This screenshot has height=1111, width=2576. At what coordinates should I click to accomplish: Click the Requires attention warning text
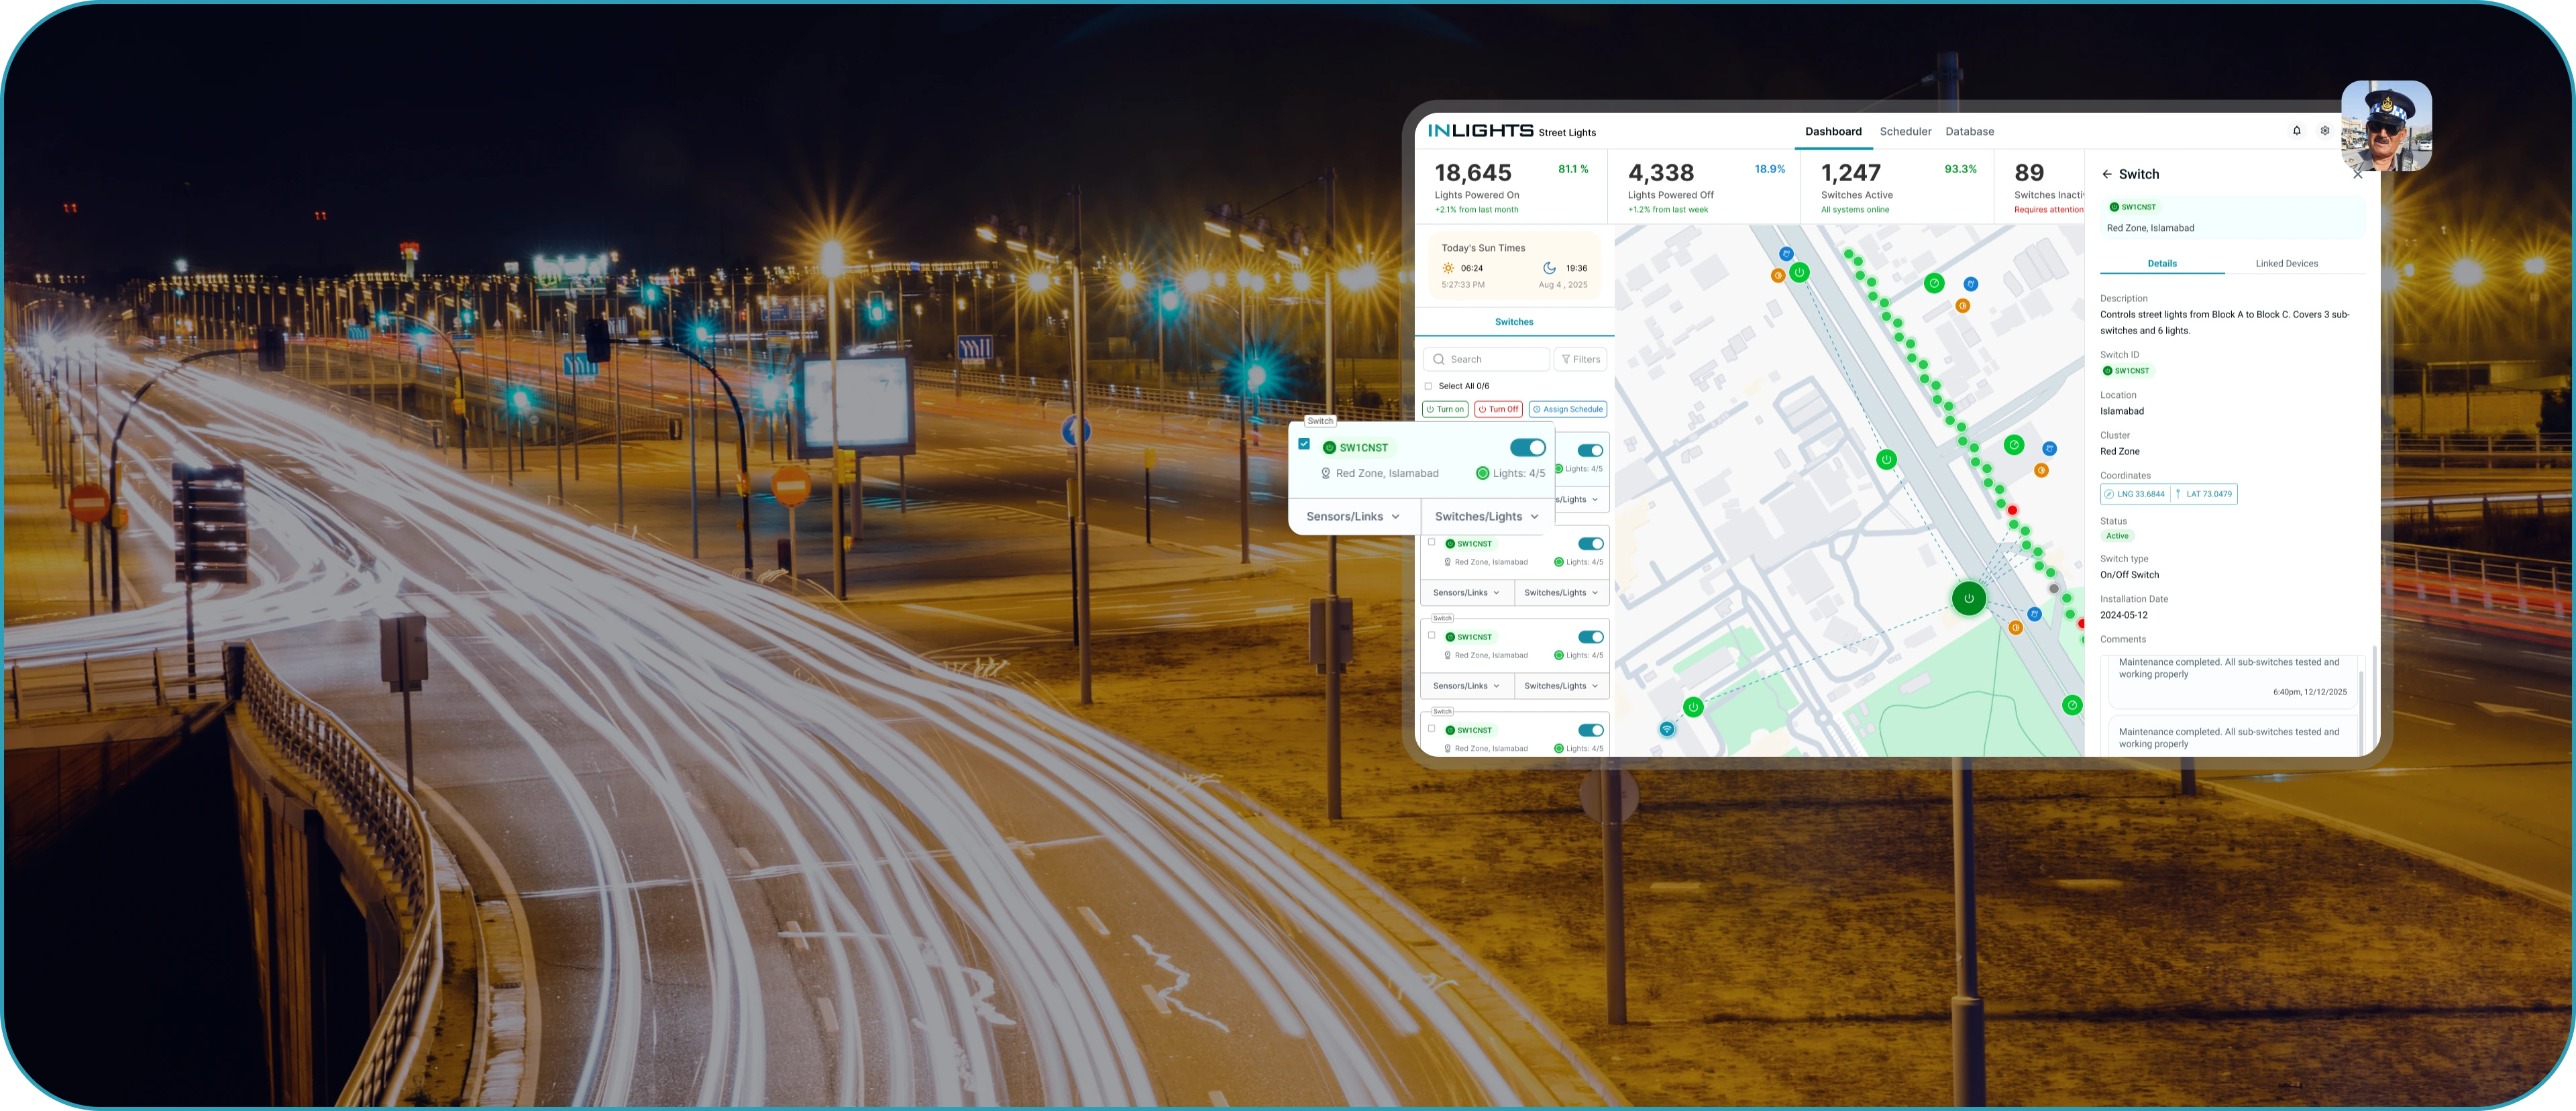click(2048, 210)
